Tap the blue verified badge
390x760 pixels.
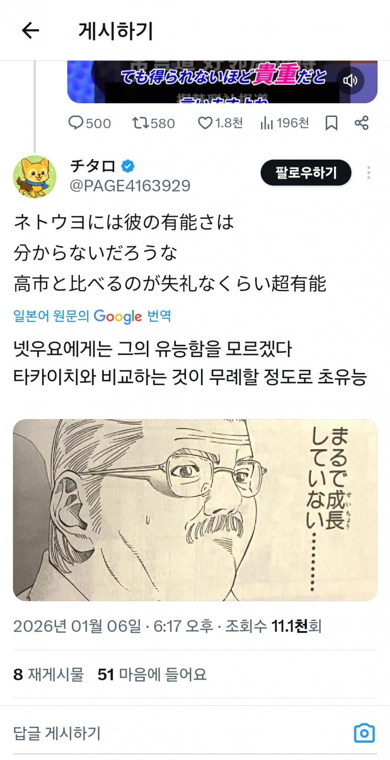click(128, 166)
